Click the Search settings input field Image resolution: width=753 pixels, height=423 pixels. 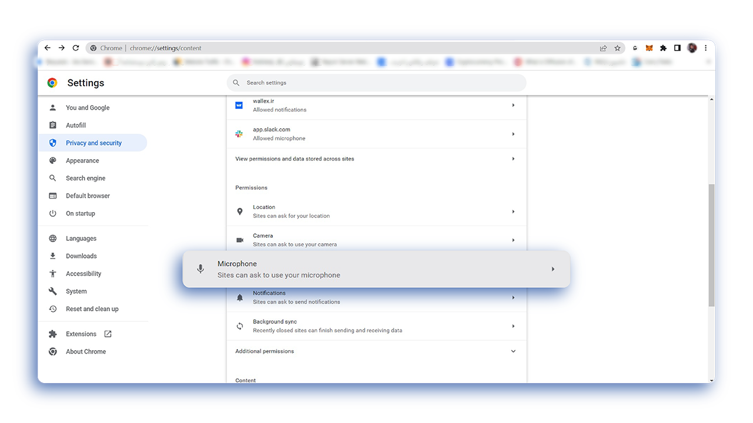(x=376, y=83)
